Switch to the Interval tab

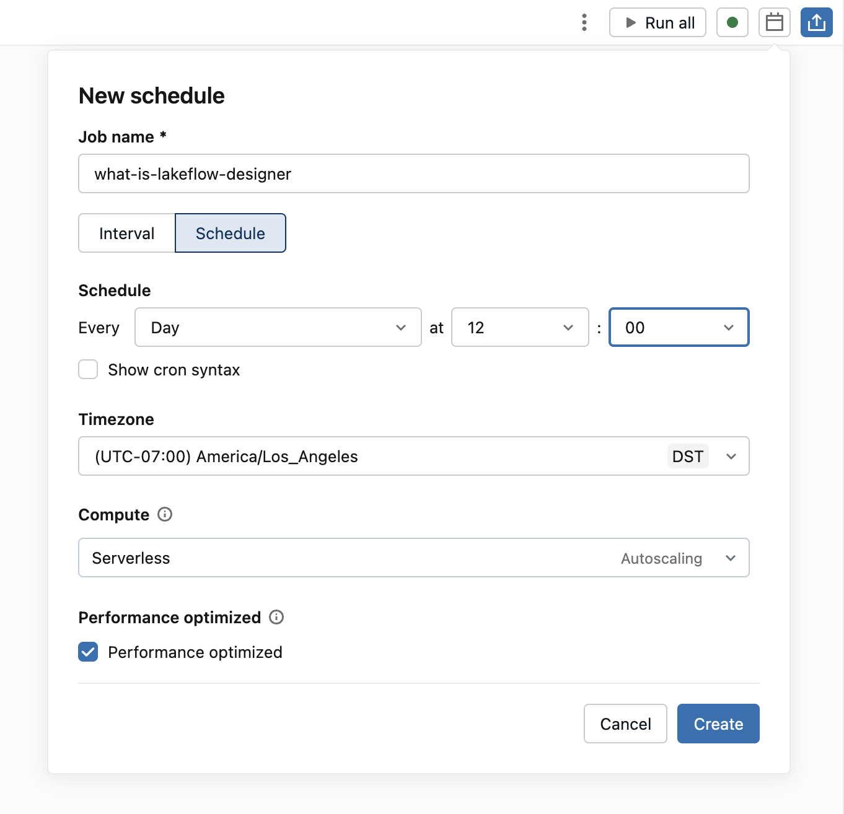point(127,233)
